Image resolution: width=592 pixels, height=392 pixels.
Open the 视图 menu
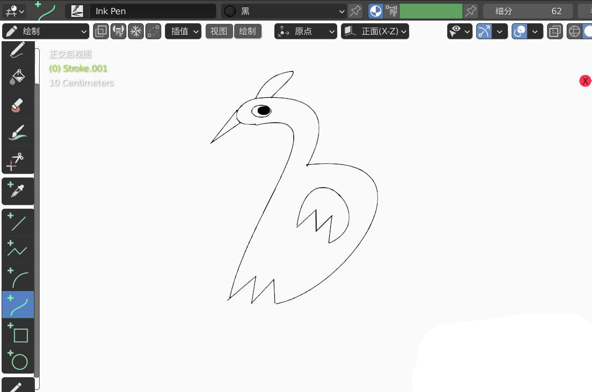(x=219, y=31)
